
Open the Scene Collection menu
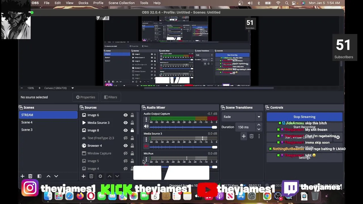121,3
